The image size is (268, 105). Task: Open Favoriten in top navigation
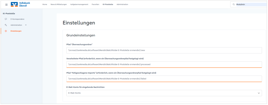point(95,5)
